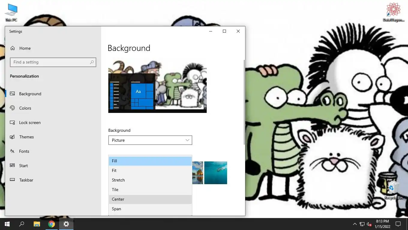
Task: Select Fill in the fit list
Action: click(150, 161)
